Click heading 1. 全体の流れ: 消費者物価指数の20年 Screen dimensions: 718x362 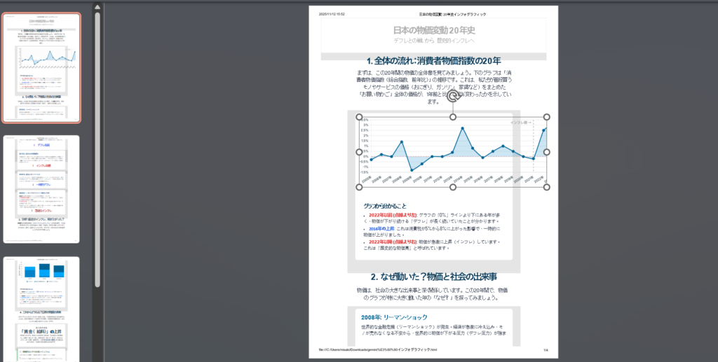pyautogui.click(x=433, y=60)
